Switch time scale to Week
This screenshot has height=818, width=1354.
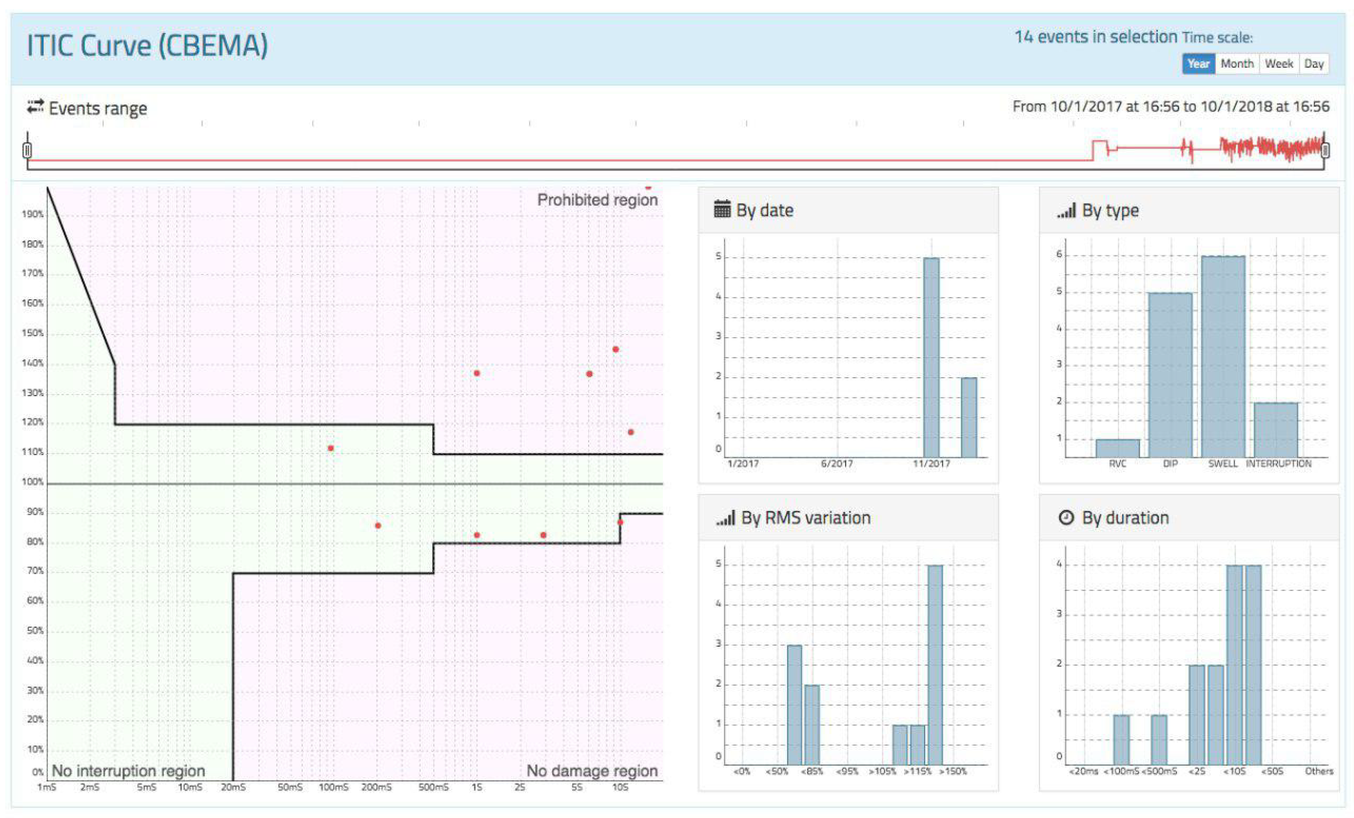click(x=1279, y=64)
